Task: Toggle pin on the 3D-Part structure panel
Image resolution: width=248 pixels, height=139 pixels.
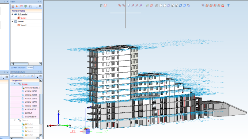Action: click(38, 72)
